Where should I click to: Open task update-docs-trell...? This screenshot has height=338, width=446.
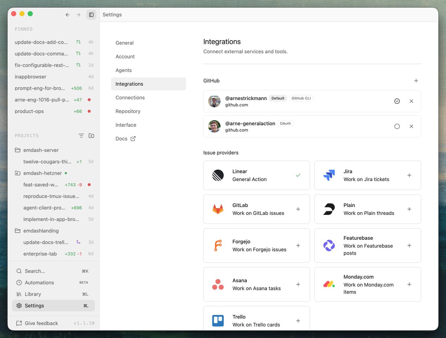tap(54, 242)
